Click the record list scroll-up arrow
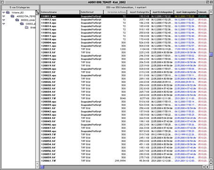 [x=211, y=12]
